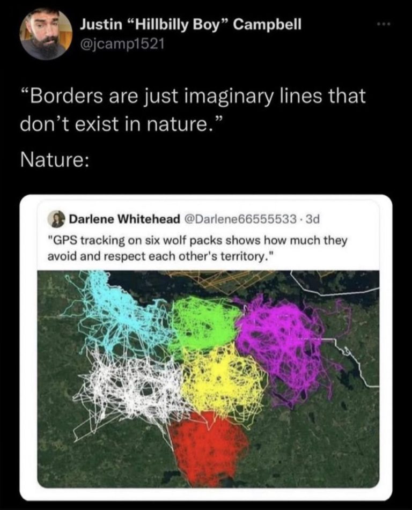Click Darlene Whitehead's avatar
Image resolution: width=412 pixels, height=510 pixels.
(60, 218)
